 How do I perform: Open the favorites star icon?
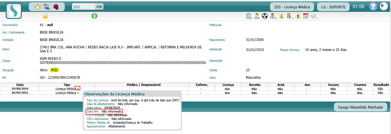(38, 7)
